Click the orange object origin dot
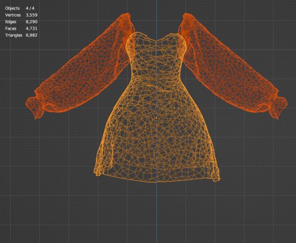Viewport: 296px width, 243px height. (x=156, y=118)
